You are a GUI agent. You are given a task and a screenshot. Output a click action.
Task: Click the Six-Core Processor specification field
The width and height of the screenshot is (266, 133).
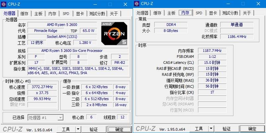pos(78,51)
